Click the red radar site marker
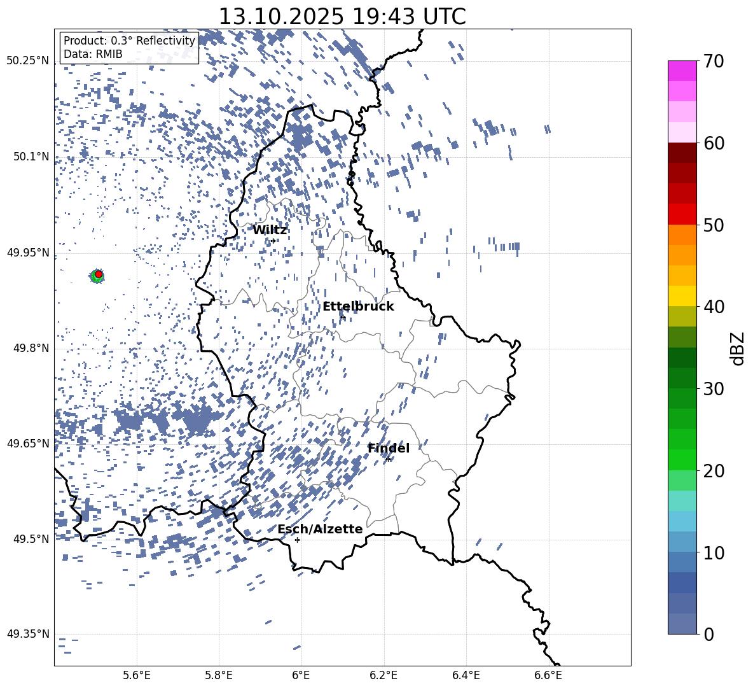753x688 pixels. (99, 274)
